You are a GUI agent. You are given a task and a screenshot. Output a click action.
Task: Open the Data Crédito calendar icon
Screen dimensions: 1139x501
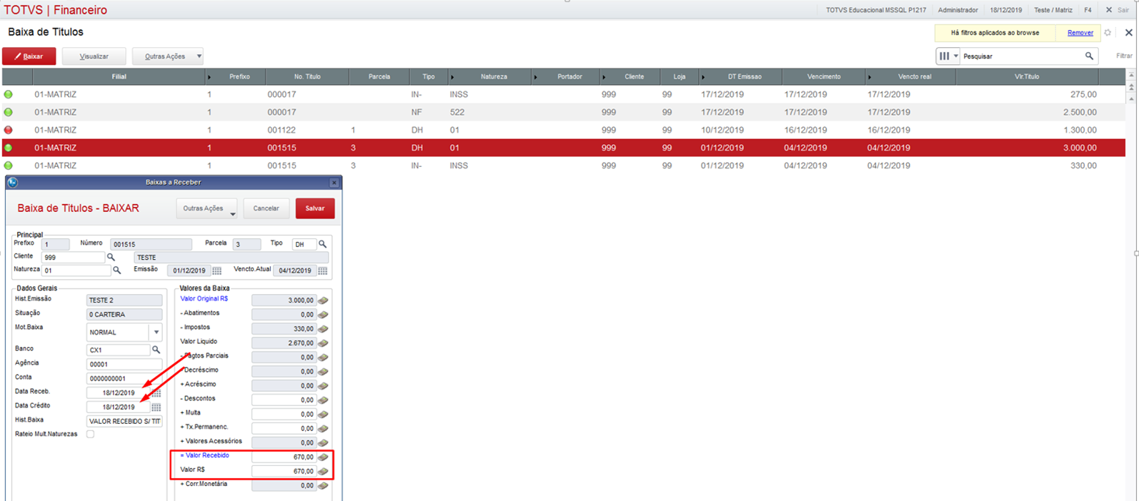[156, 408]
